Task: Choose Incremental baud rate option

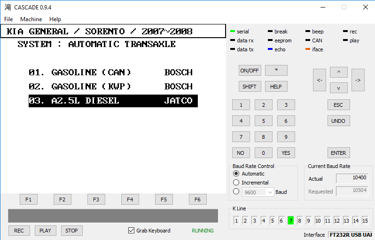Action: point(236,183)
